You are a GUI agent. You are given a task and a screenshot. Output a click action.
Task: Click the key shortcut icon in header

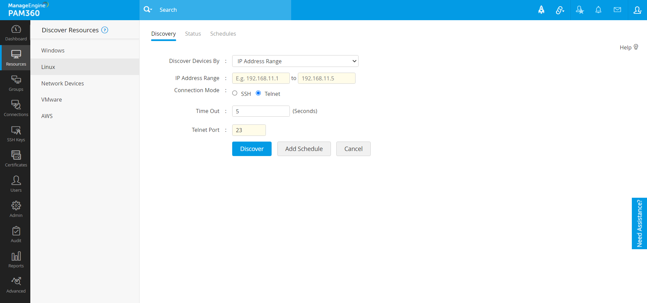coord(560,10)
